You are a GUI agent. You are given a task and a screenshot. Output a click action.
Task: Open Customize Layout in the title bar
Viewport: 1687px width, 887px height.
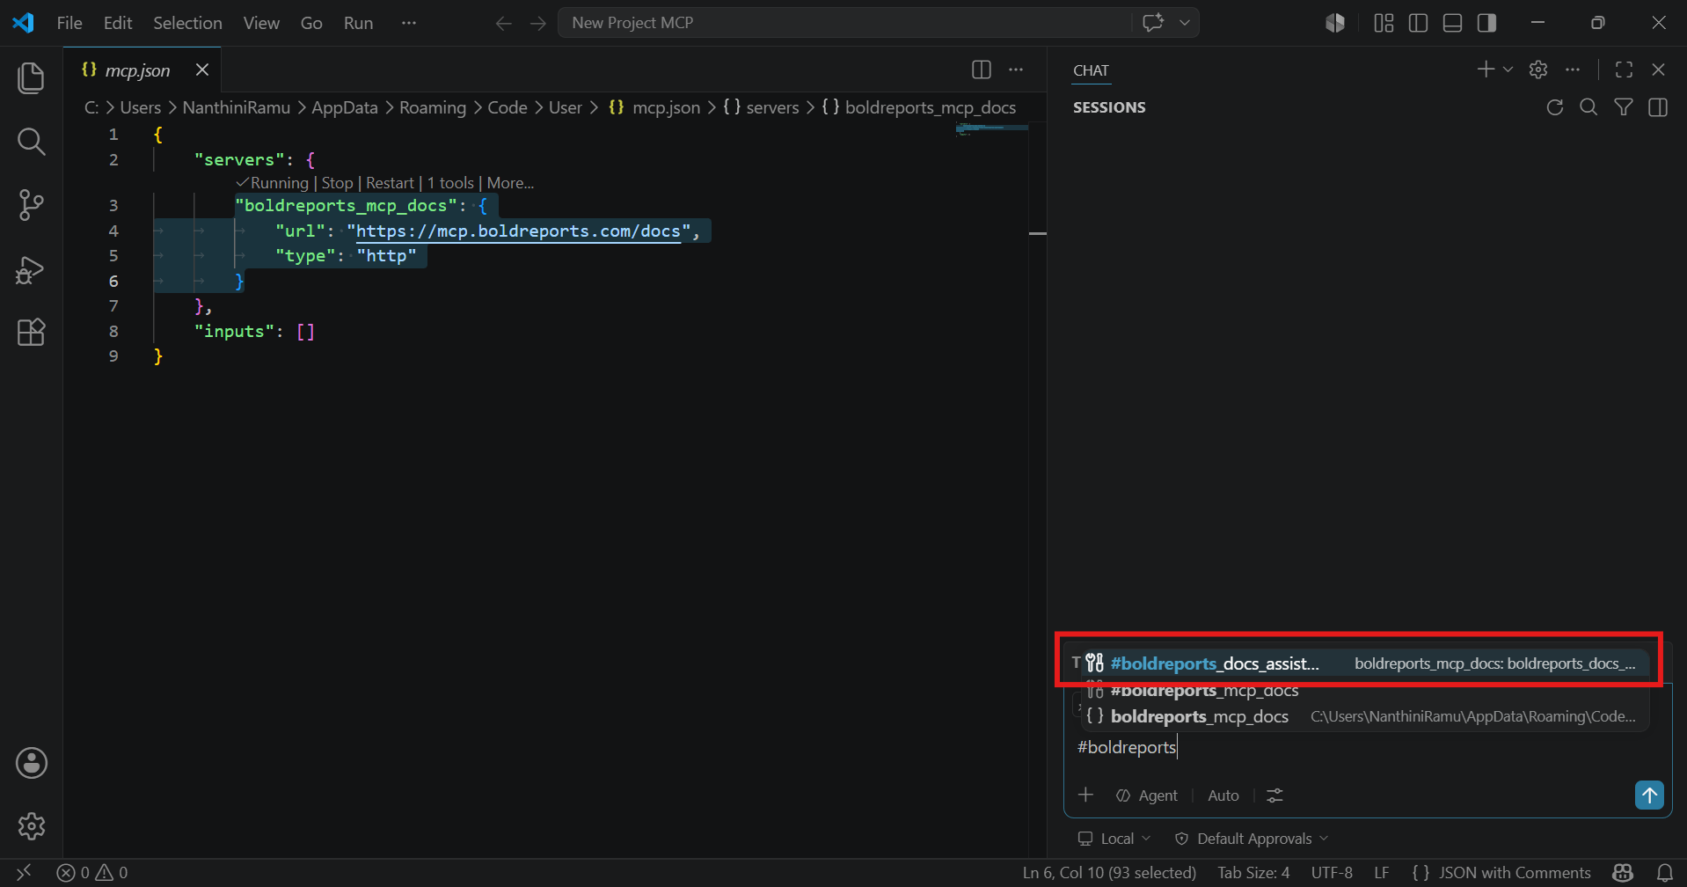1384,23
